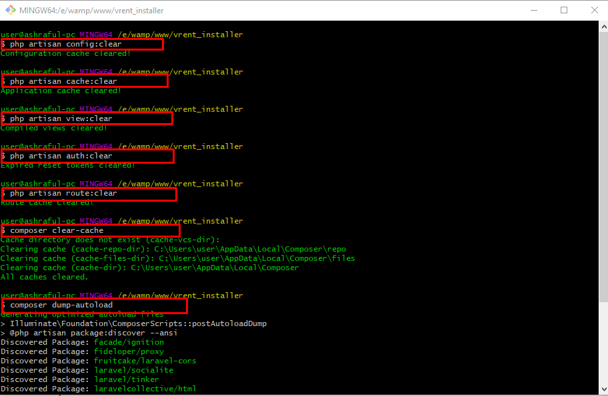608x396 pixels.
Task: Click the 'php artisan route:clear' command
Action: tap(63, 193)
